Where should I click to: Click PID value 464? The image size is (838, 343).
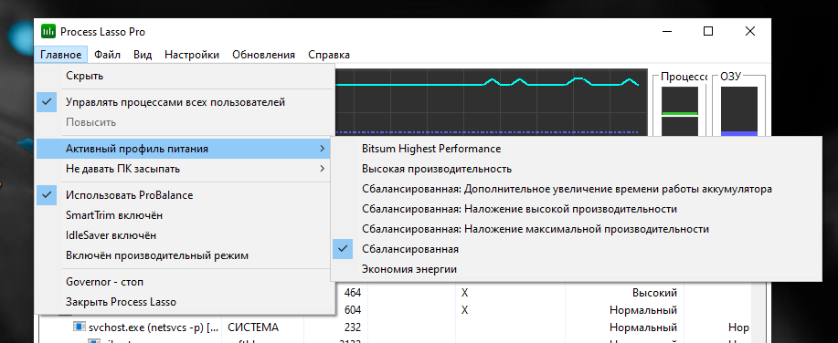[x=353, y=292]
